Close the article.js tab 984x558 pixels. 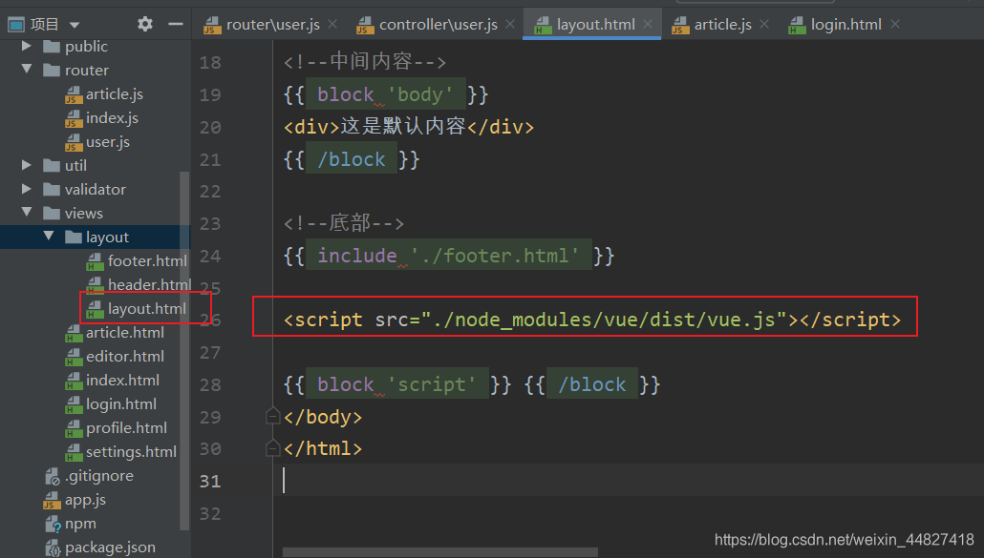pyautogui.click(x=764, y=24)
